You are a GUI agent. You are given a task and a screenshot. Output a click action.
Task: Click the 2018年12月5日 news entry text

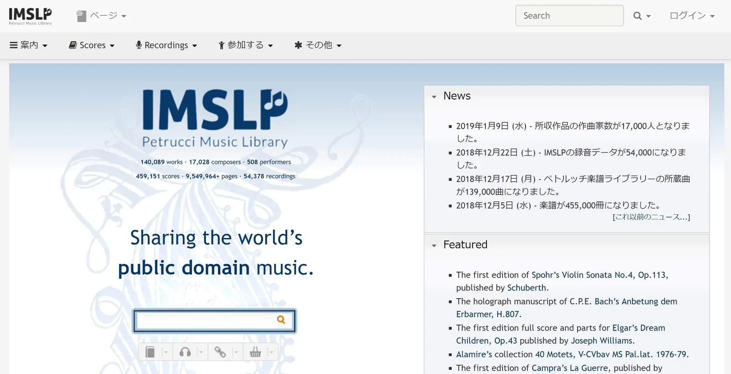(x=558, y=205)
